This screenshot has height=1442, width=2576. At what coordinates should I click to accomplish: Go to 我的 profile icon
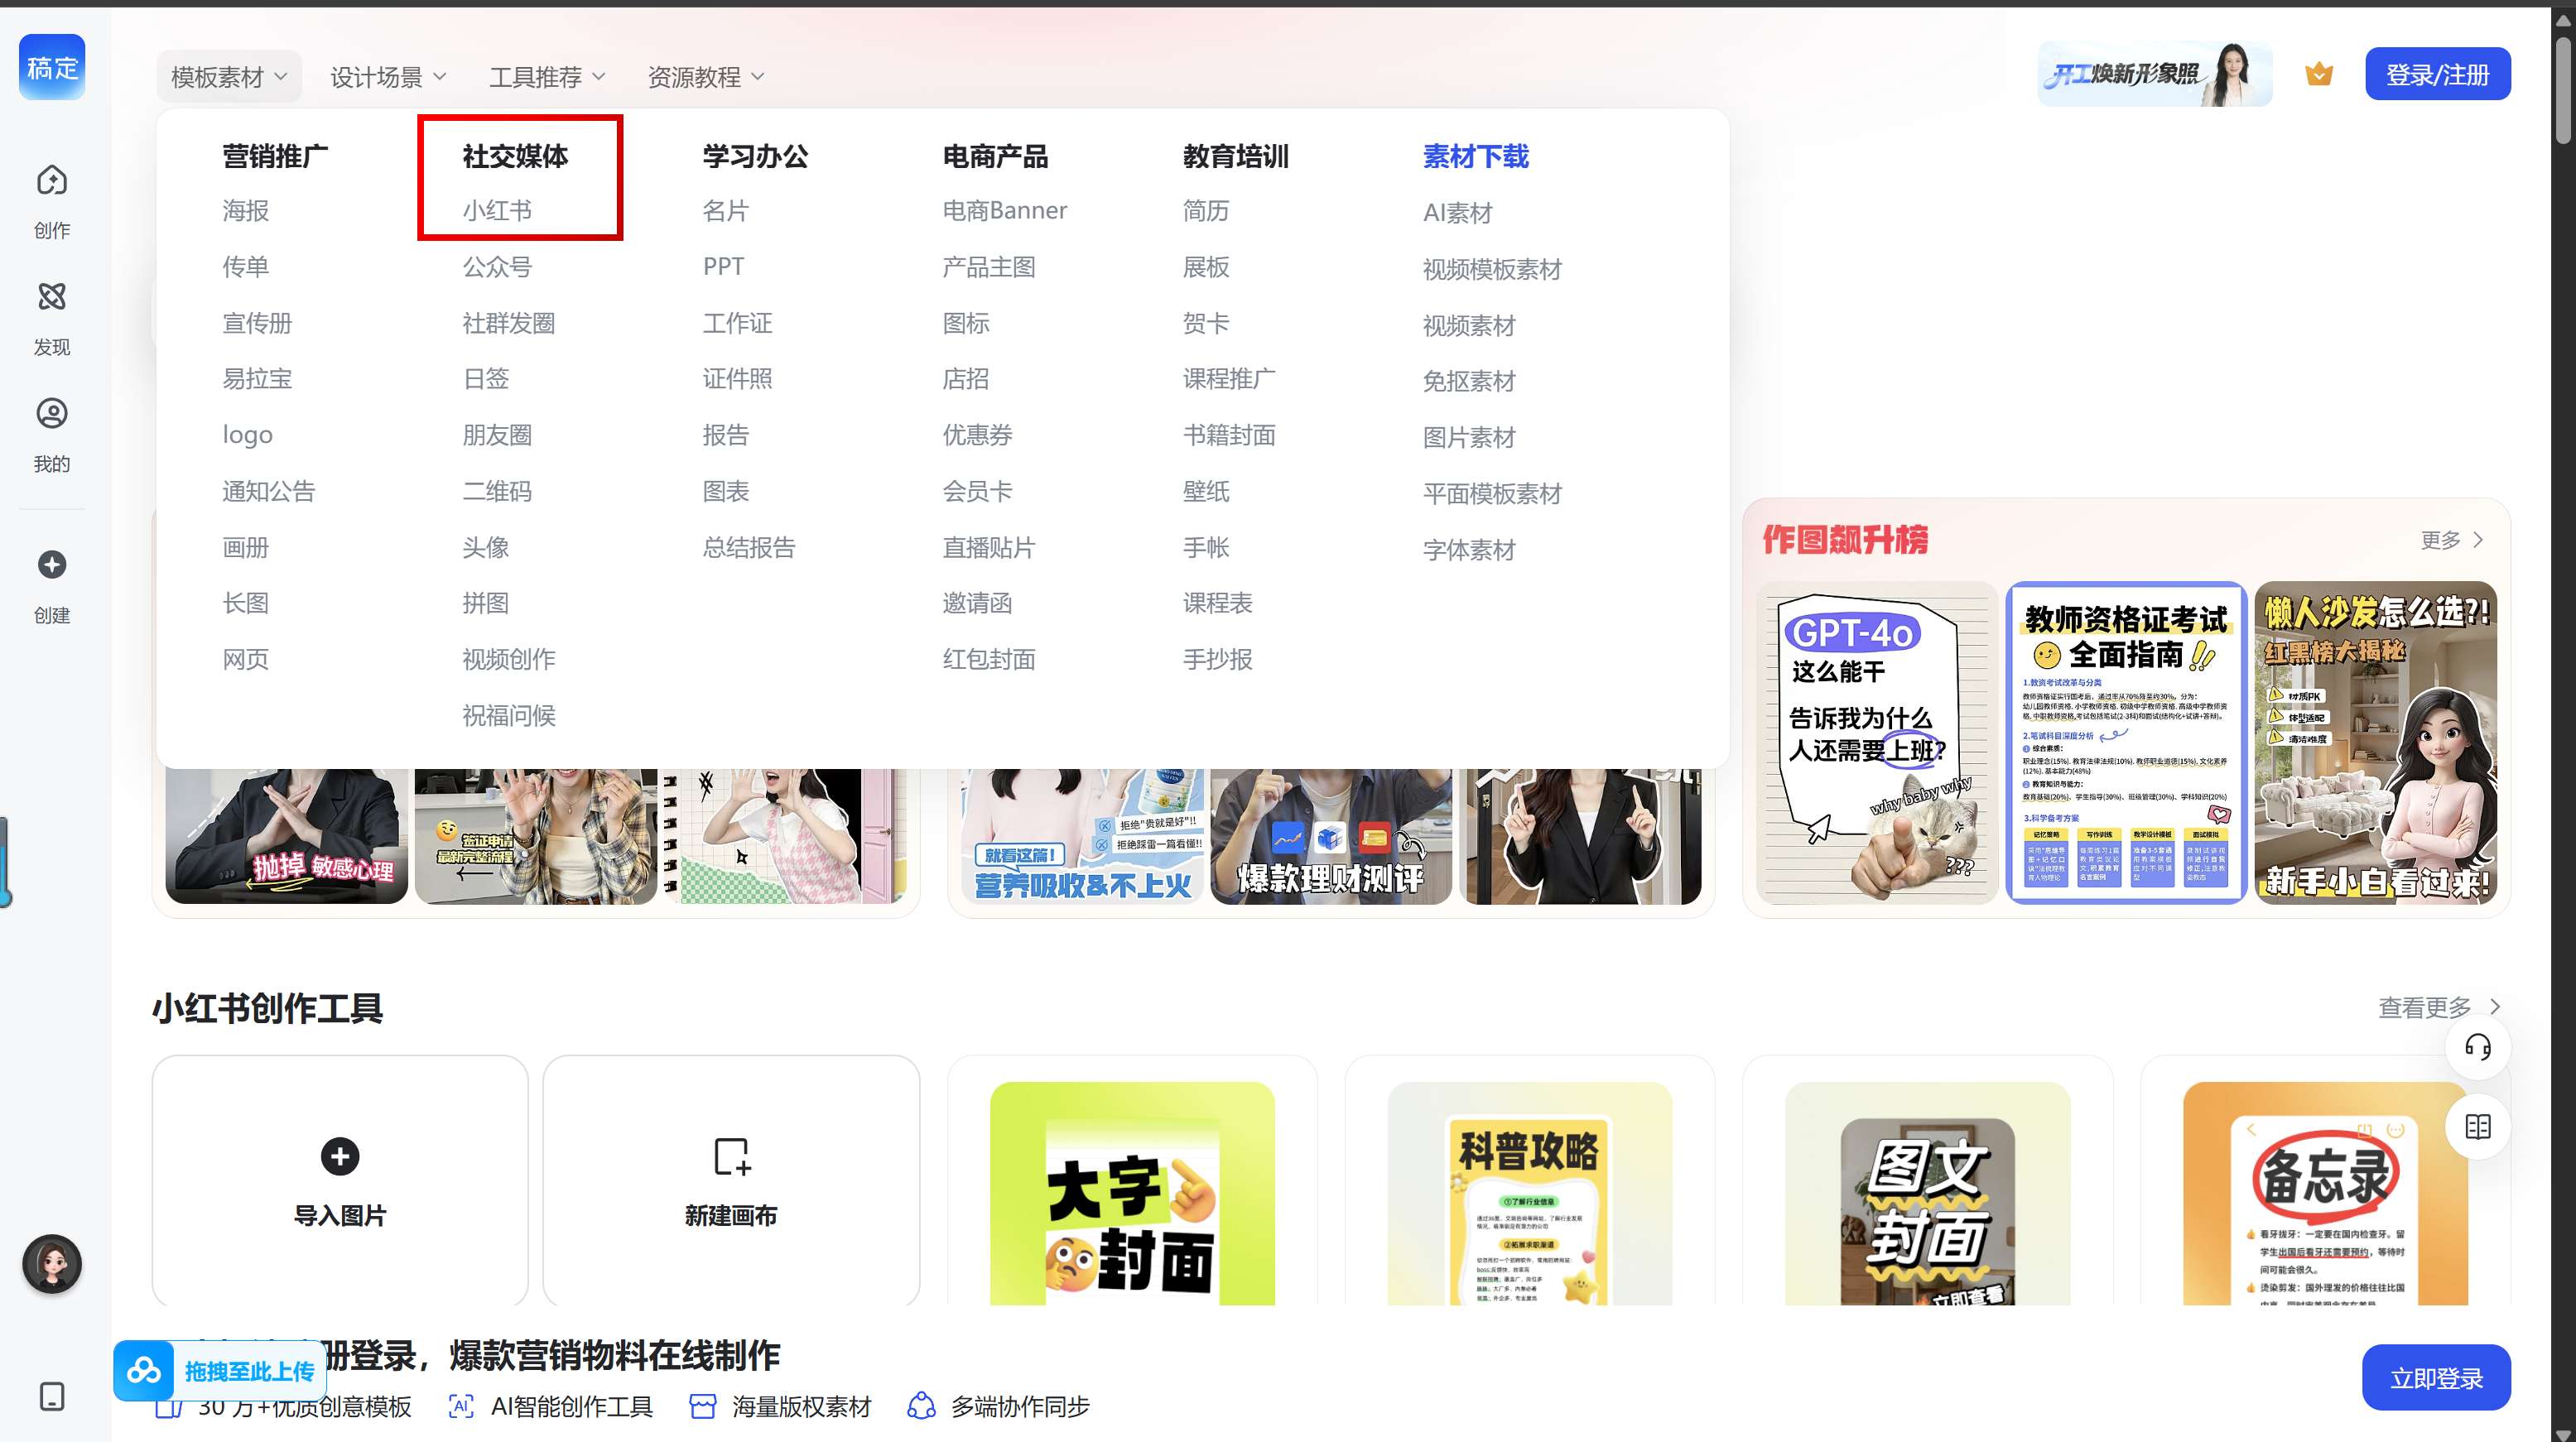coord(52,414)
